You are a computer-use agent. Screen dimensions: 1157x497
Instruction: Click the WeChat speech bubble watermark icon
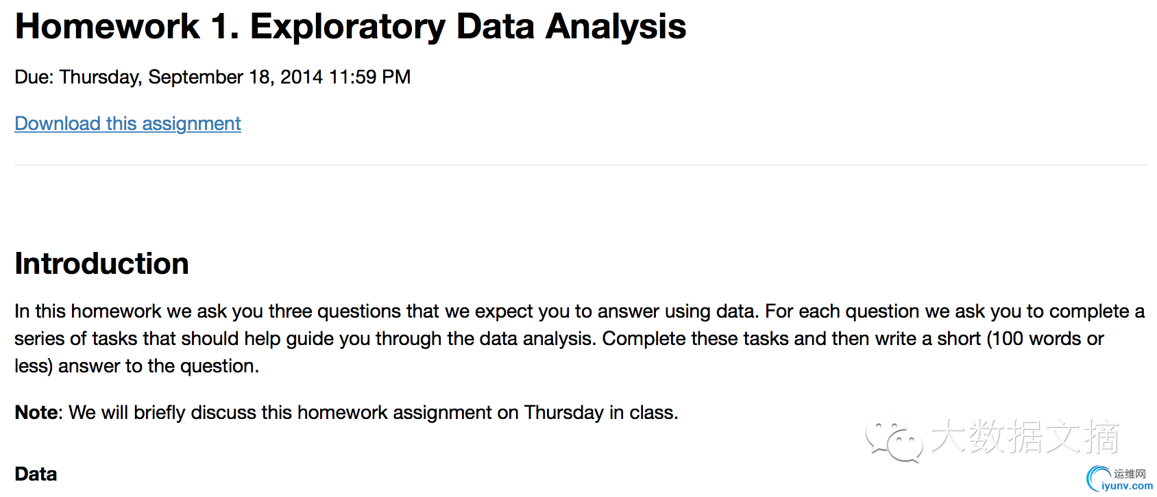[x=894, y=440]
